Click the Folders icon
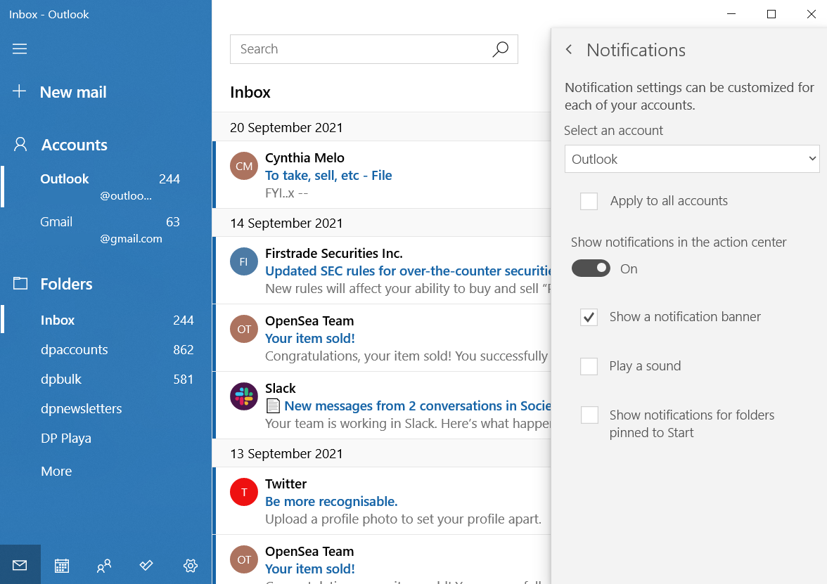Viewport: 827px width, 584px height. 20,284
